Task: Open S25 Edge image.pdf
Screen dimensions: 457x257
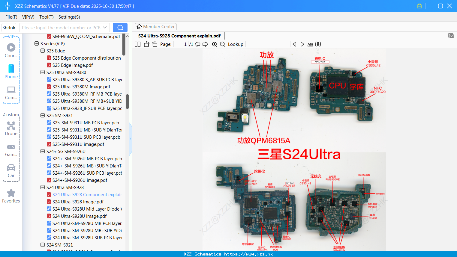Action: click(70, 65)
